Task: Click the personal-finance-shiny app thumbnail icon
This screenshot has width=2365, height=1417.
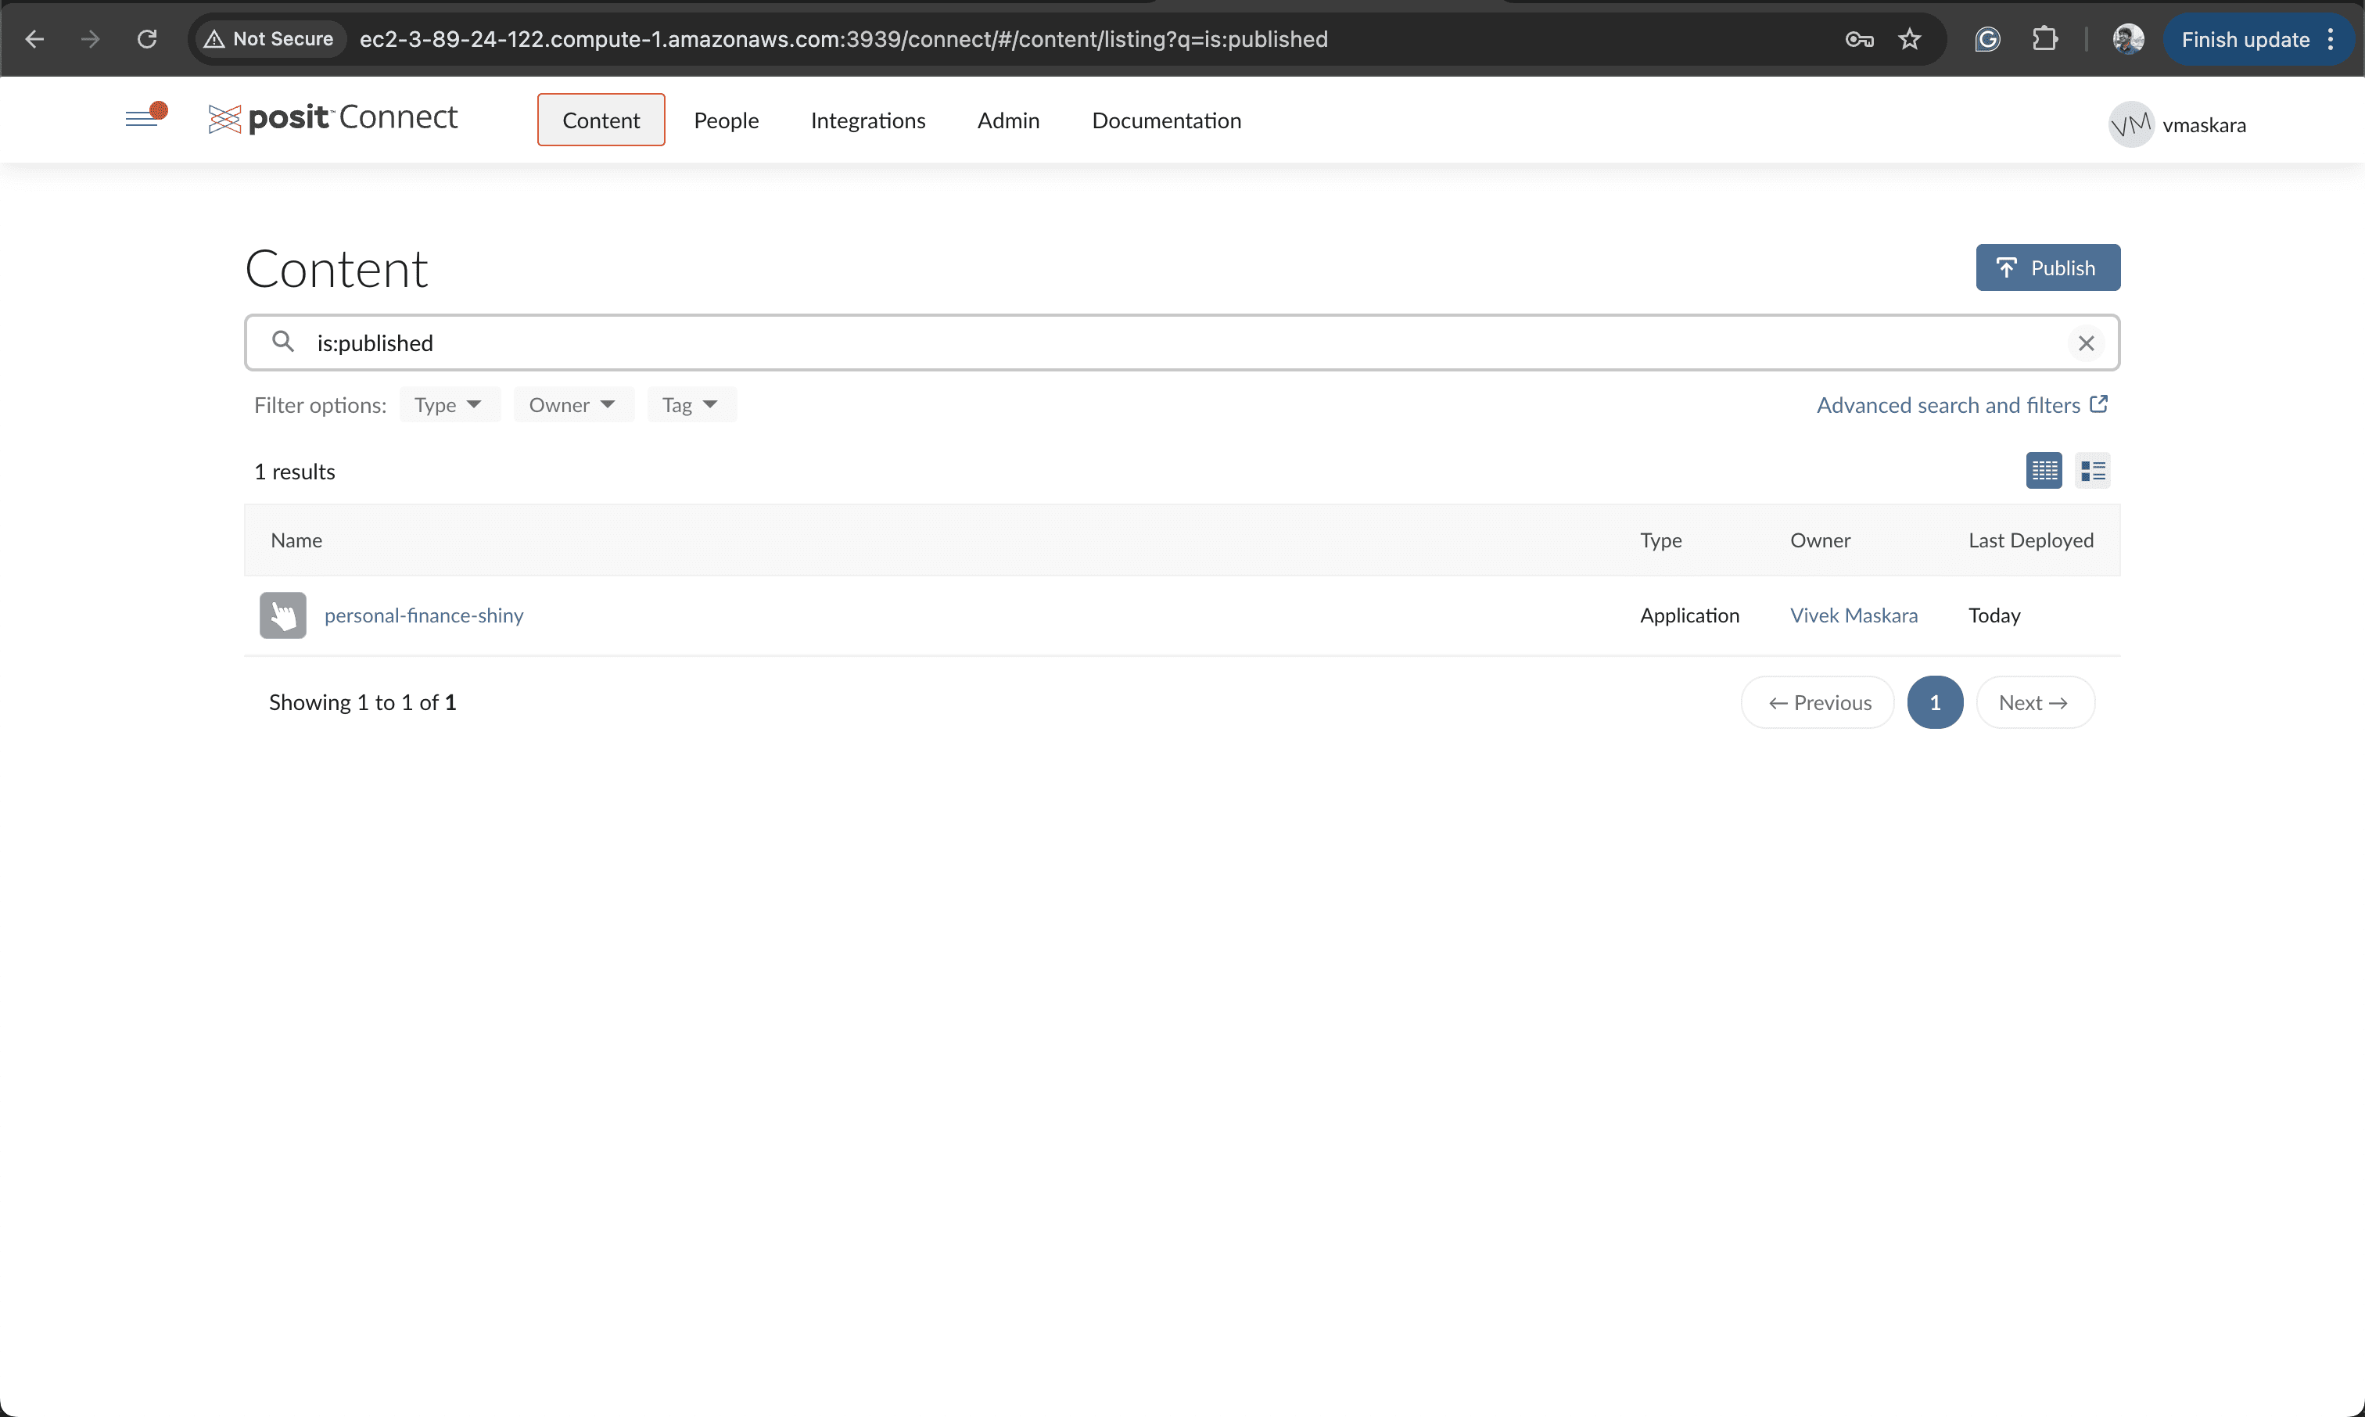Action: 282,615
